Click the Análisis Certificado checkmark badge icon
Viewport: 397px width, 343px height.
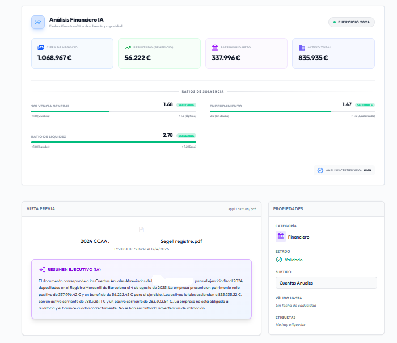coord(320,170)
